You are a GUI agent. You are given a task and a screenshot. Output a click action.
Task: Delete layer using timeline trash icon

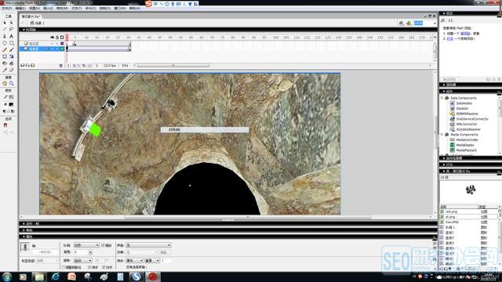pos(60,65)
